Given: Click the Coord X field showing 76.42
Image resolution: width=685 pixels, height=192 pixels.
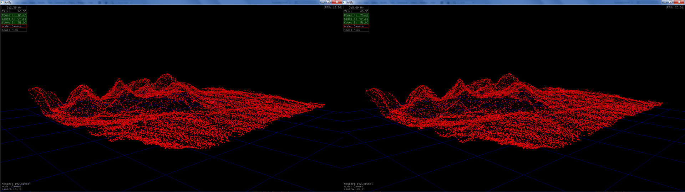Looking at the screenshot, I should coord(356,15).
